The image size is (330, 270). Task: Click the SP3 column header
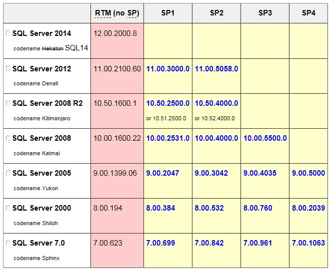tap(265, 13)
